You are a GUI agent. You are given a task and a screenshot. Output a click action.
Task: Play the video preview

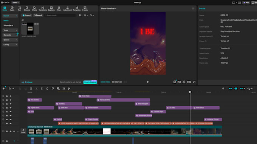(x=148, y=82)
